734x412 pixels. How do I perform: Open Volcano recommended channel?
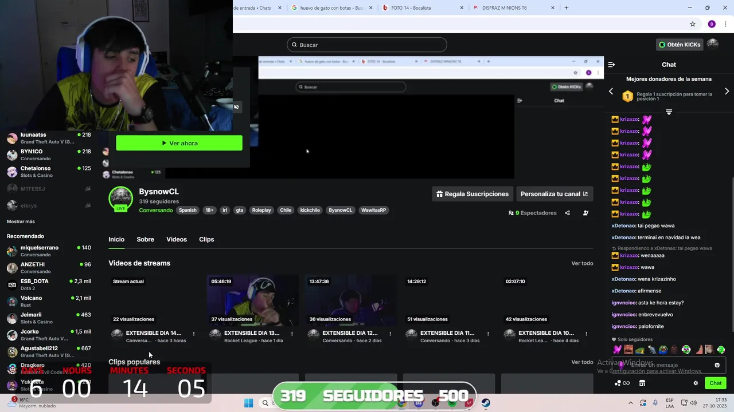click(x=48, y=301)
